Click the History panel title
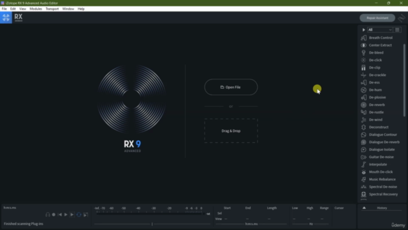 382,208
